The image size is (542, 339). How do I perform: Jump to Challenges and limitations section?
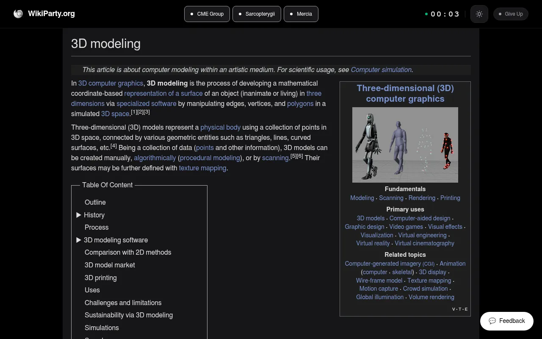point(123,303)
